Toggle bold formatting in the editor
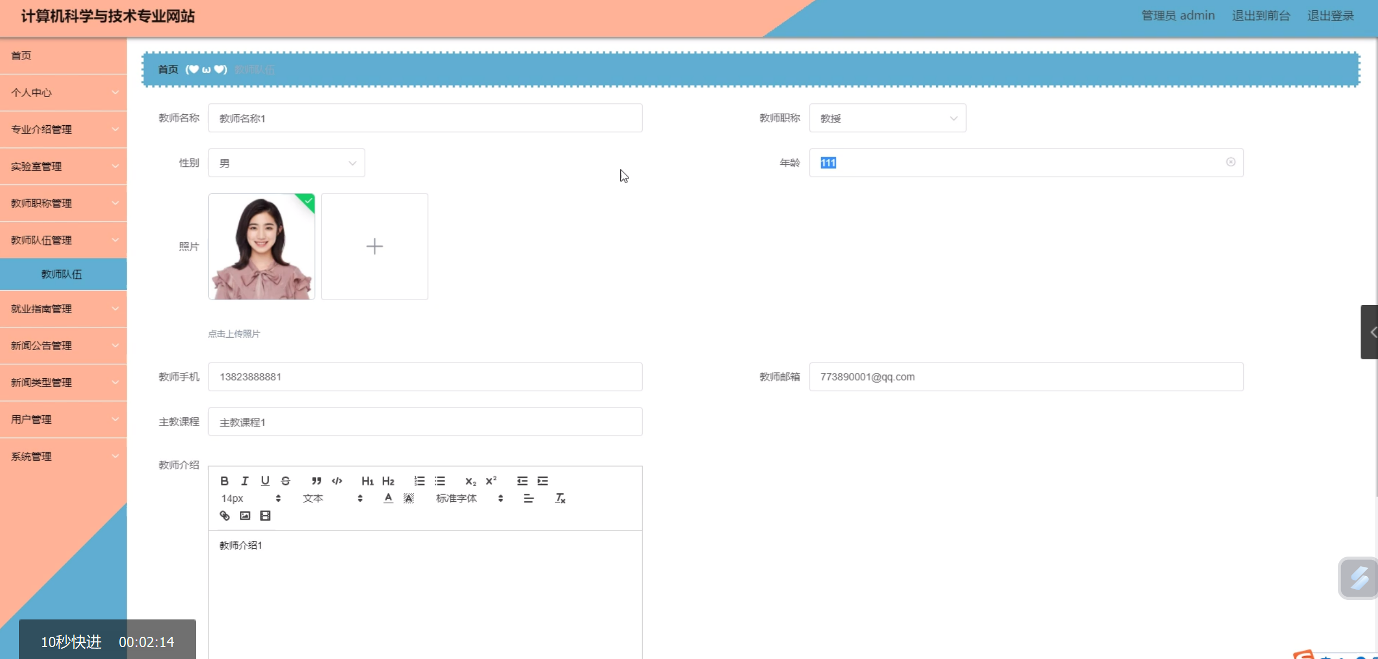This screenshot has width=1378, height=659. tap(224, 481)
